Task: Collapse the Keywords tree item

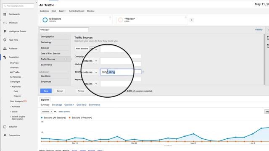Action: [11, 87]
